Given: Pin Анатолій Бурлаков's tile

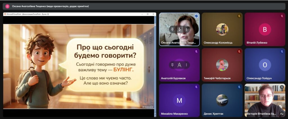Looking at the screenshot, I should (x=172, y=65).
